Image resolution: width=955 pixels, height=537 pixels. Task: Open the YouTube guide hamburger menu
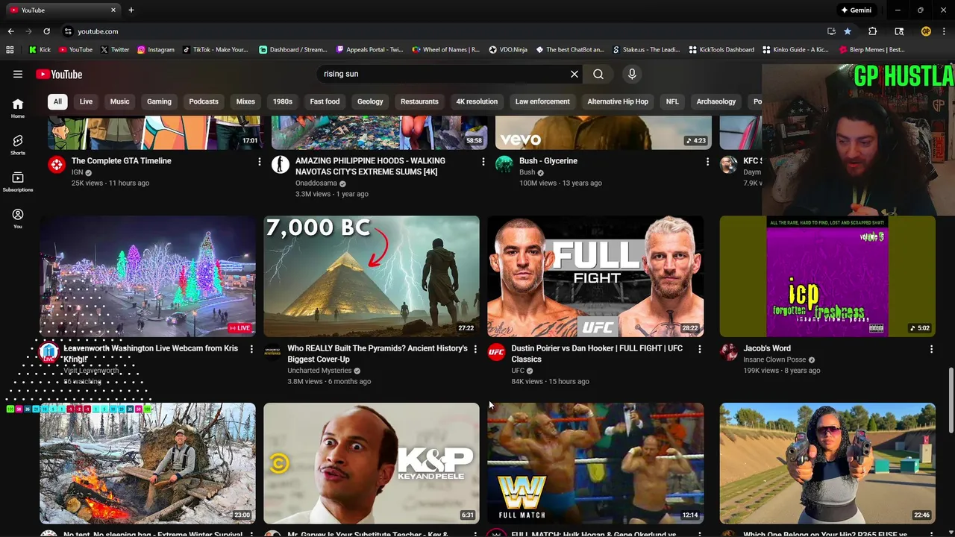pos(18,74)
